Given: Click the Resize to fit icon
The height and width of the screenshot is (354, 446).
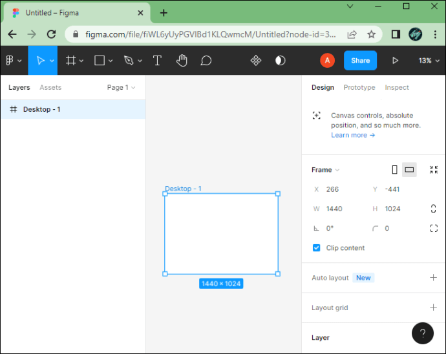Looking at the screenshot, I should point(434,170).
